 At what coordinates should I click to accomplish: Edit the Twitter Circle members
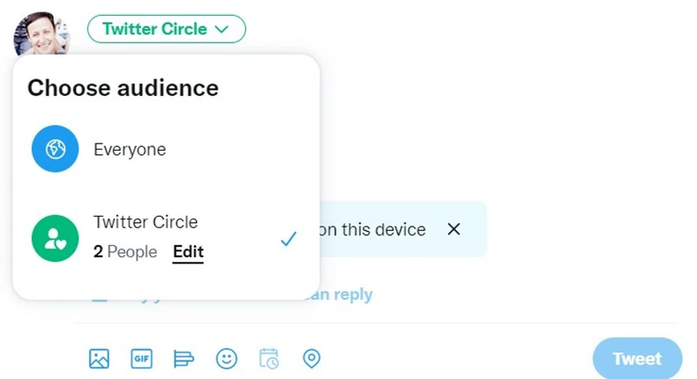click(188, 252)
